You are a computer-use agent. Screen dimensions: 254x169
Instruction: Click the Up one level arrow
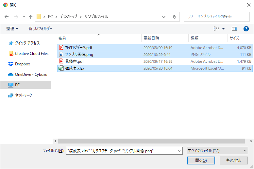(x=31, y=17)
